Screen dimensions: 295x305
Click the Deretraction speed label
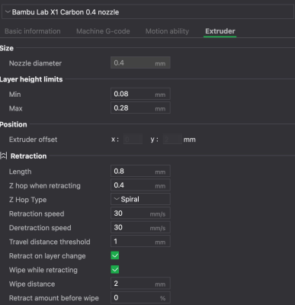click(x=40, y=228)
